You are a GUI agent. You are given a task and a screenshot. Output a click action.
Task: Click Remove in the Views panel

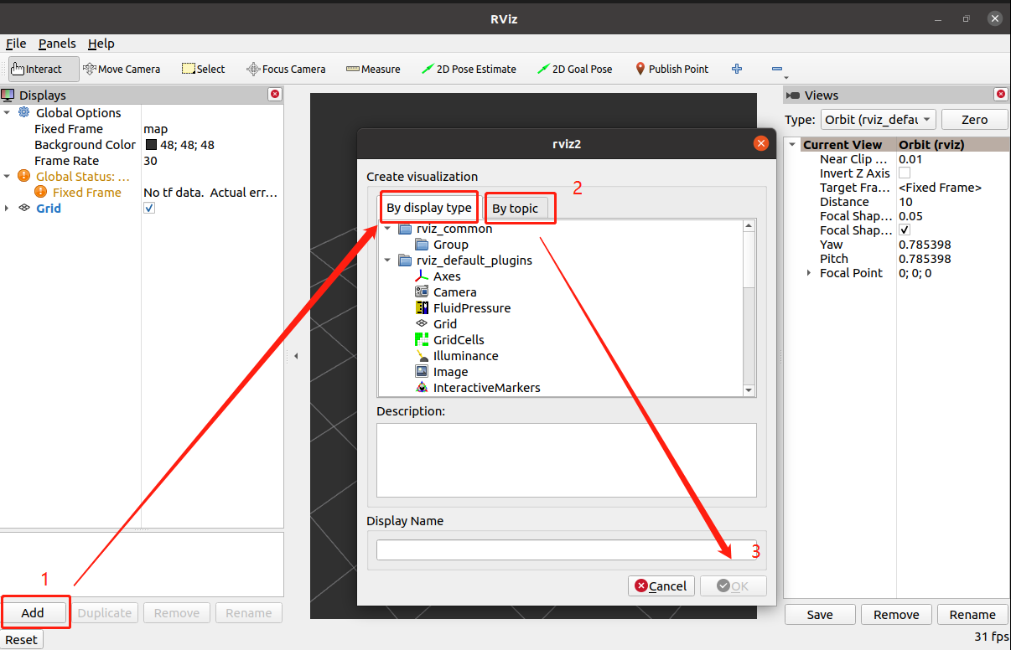click(896, 615)
